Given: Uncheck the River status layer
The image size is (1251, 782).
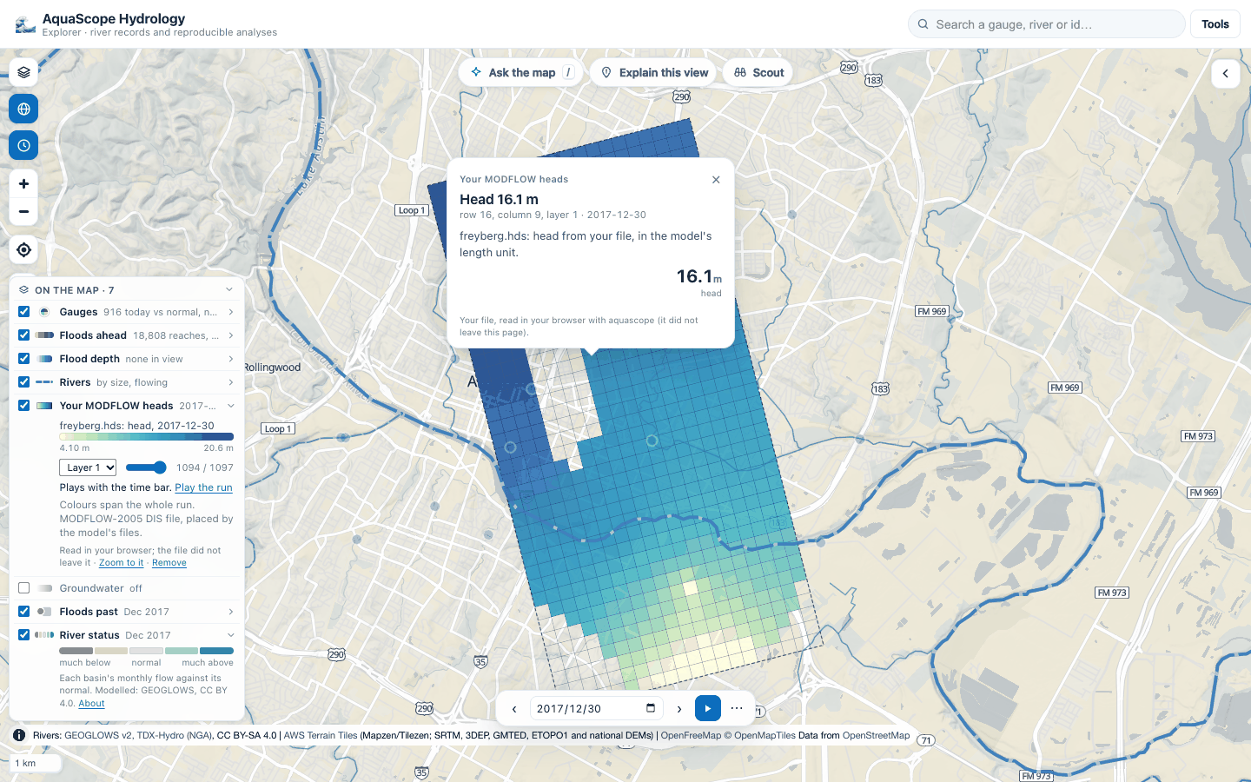Looking at the screenshot, I should (24, 635).
